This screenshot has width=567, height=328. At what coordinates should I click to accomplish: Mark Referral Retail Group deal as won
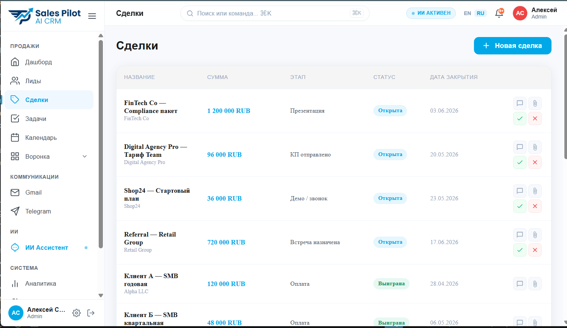tap(520, 250)
